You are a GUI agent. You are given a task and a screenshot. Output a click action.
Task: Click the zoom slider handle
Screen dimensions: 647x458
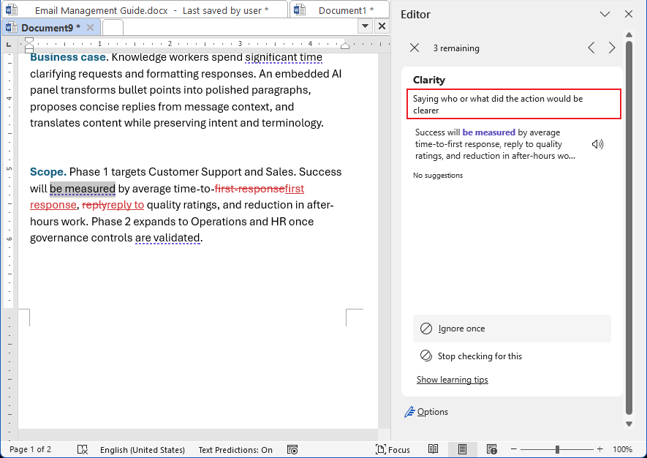coord(557,449)
